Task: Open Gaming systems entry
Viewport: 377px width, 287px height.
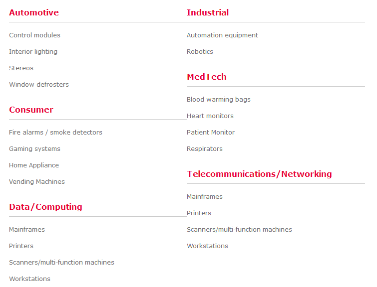Action: pyautogui.click(x=34, y=149)
